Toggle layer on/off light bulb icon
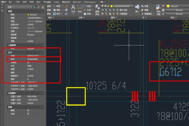 point(102,6)
